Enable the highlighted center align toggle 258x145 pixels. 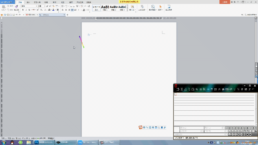point(72,10)
